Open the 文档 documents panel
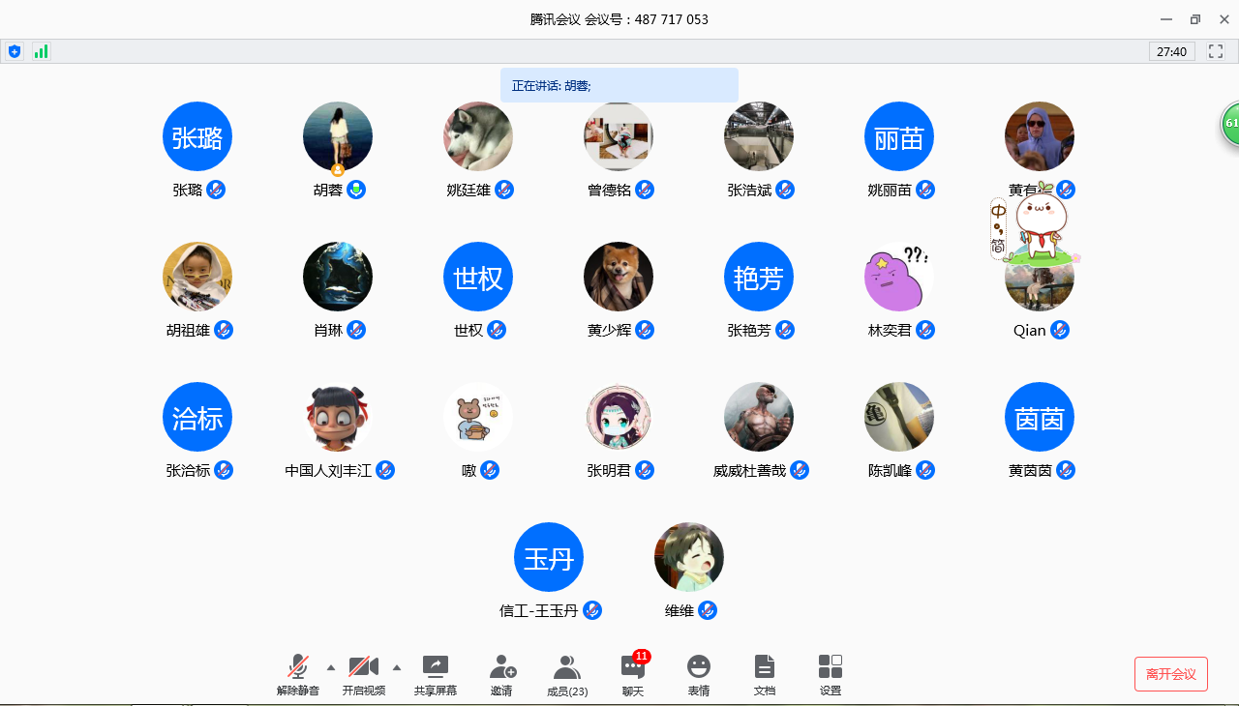 coord(765,675)
